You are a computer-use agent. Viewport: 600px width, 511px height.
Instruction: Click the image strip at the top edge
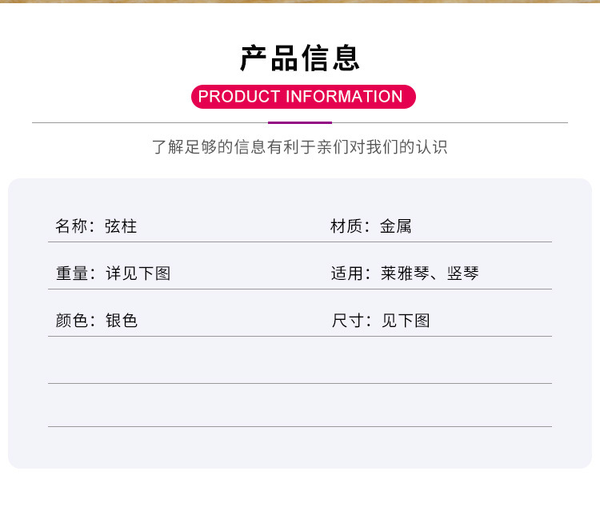[300, 2]
